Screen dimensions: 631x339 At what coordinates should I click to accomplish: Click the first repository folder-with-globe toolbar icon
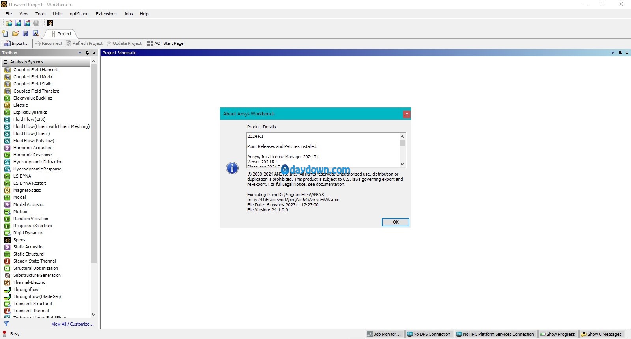(x=9, y=23)
